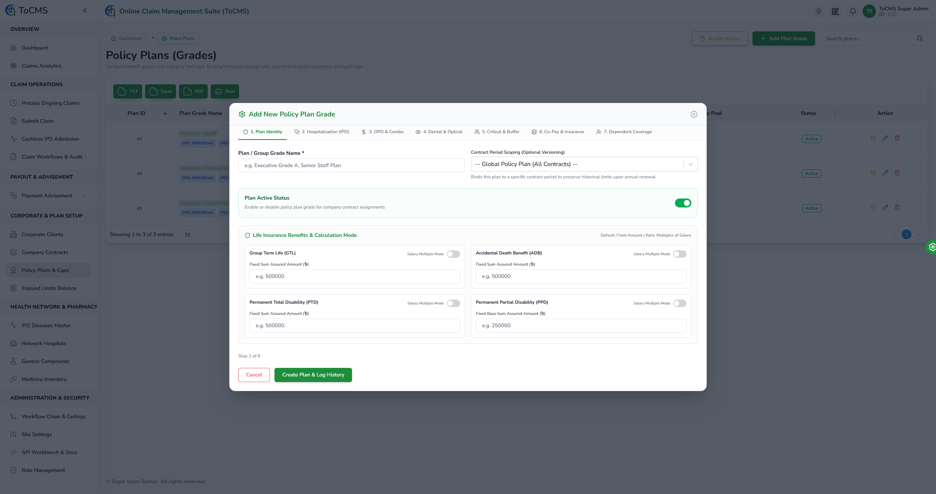The height and width of the screenshot is (494, 936).
Task: Click Create Plan & Log History button
Action: 313,375
